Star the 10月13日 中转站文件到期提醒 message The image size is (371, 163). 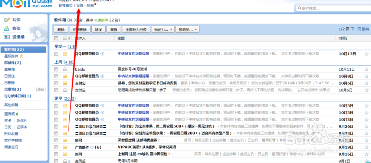point(367,54)
